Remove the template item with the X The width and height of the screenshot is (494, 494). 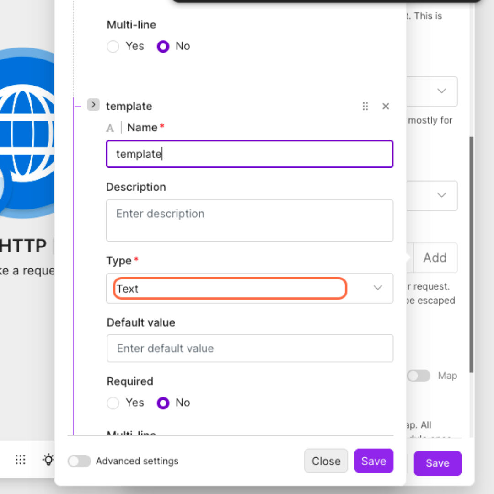386,106
